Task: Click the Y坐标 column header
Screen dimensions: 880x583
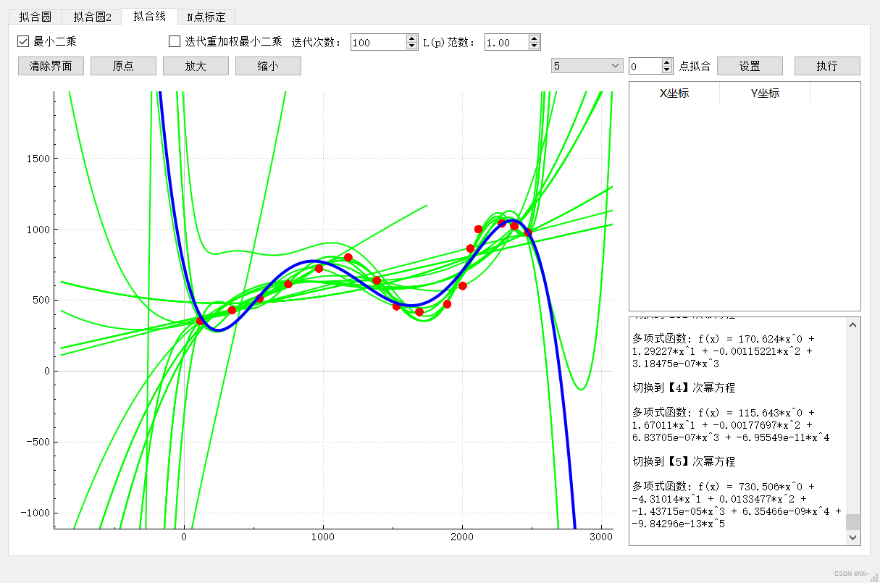Action: (x=765, y=93)
